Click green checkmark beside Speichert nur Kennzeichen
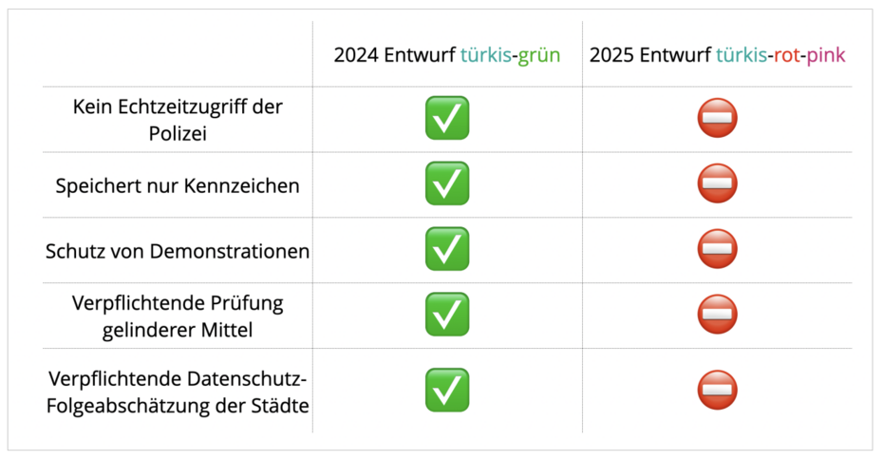 tap(446, 183)
